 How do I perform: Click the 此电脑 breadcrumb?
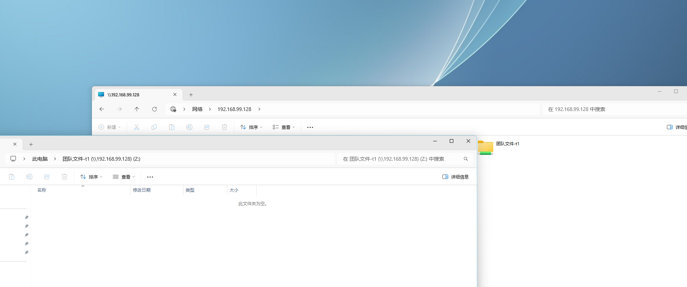pyautogui.click(x=40, y=159)
